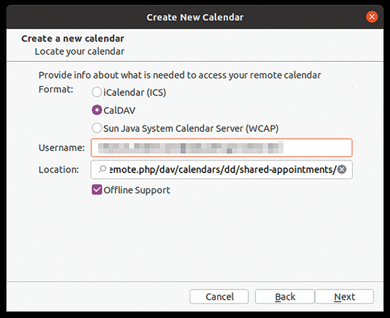The image size is (390, 318).
Task: Click the iCalendar (ICS) label text
Action: click(135, 92)
